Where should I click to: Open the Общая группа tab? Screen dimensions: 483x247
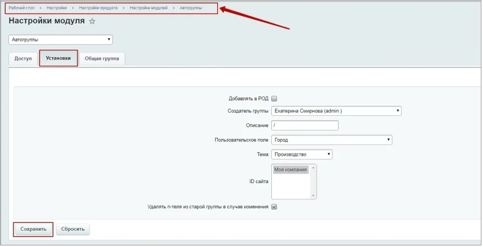[102, 59]
